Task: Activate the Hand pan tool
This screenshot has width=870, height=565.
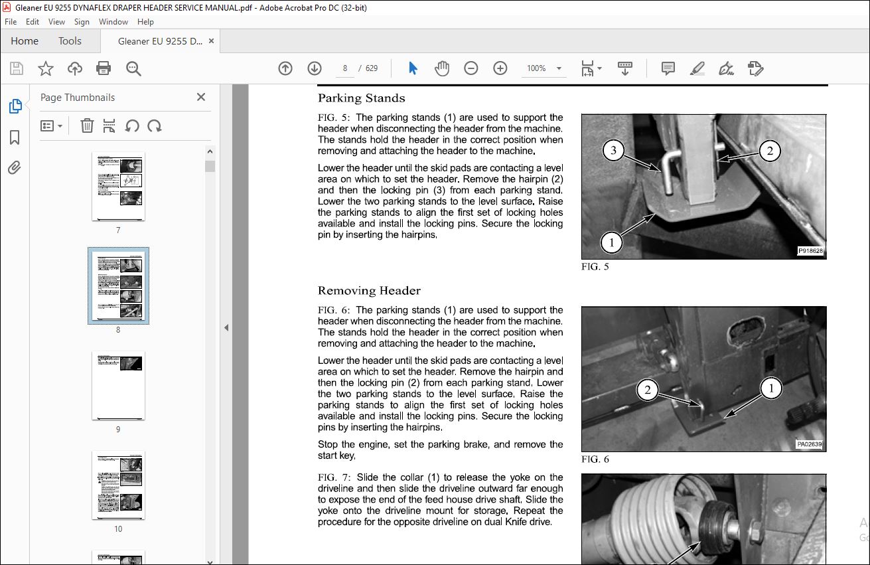Action: (442, 68)
